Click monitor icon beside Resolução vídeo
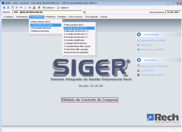Screen dimensions: 182x132 tap(138, 75)
